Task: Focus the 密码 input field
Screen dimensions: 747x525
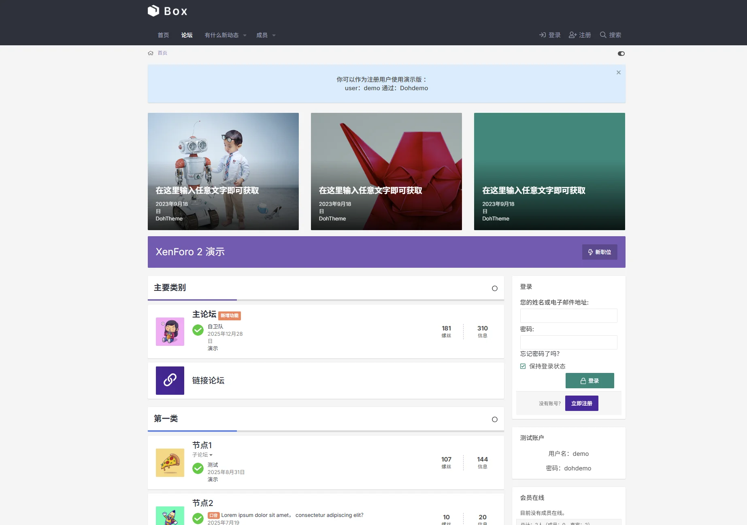Action: tap(568, 342)
